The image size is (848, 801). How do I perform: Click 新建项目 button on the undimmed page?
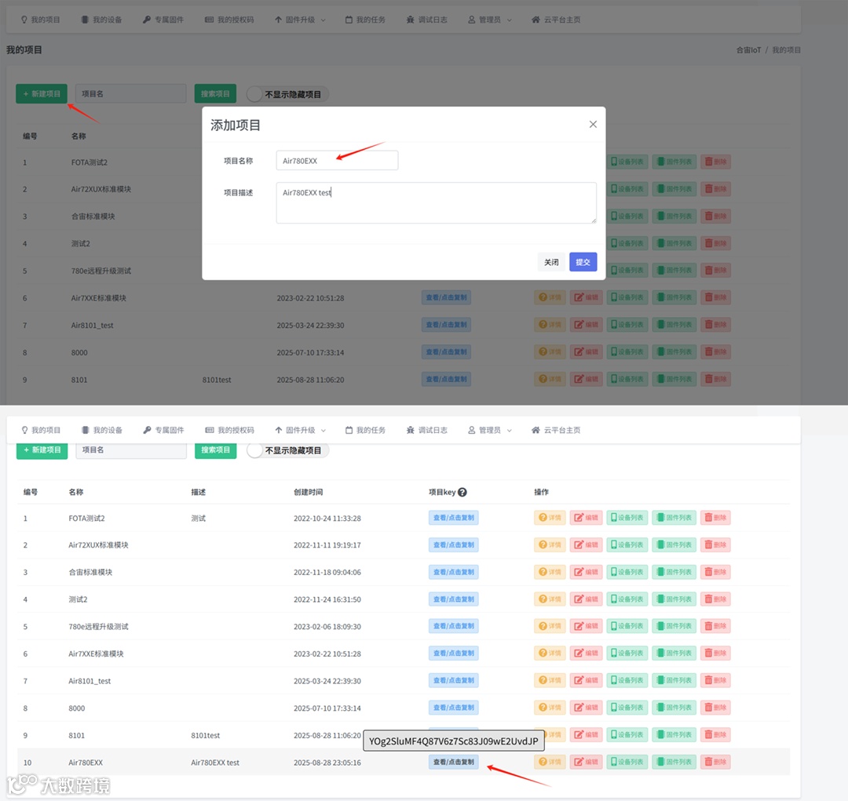42,450
